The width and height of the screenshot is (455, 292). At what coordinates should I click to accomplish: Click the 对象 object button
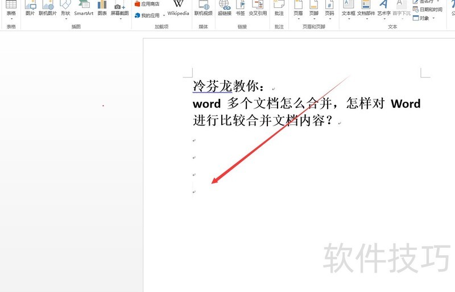tap(421, 18)
